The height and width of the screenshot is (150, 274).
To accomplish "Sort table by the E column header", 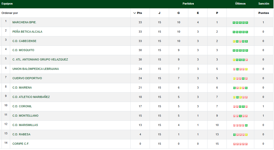I will pos(198,13).
